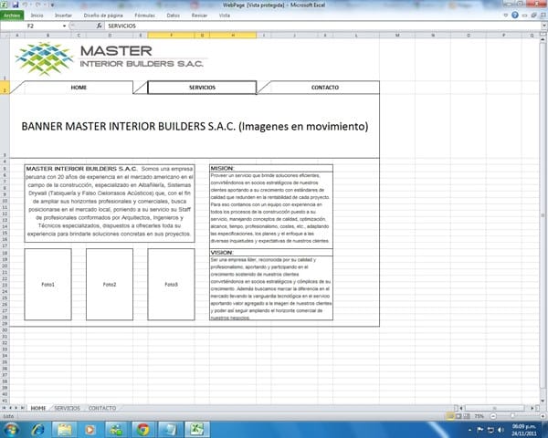
Task: Open the Fórmulas ribbon tab
Action: tap(144, 16)
